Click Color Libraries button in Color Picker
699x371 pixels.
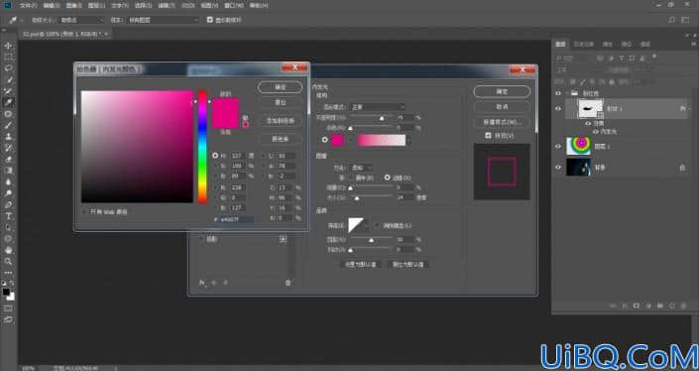(280, 139)
